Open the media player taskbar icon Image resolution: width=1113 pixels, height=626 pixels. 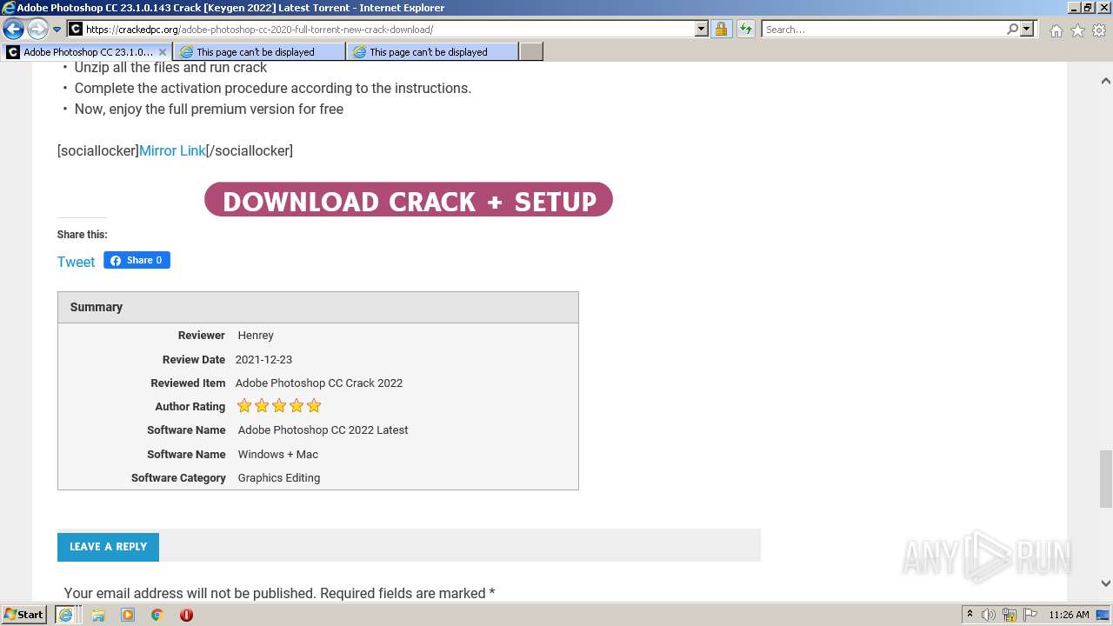tap(128, 615)
